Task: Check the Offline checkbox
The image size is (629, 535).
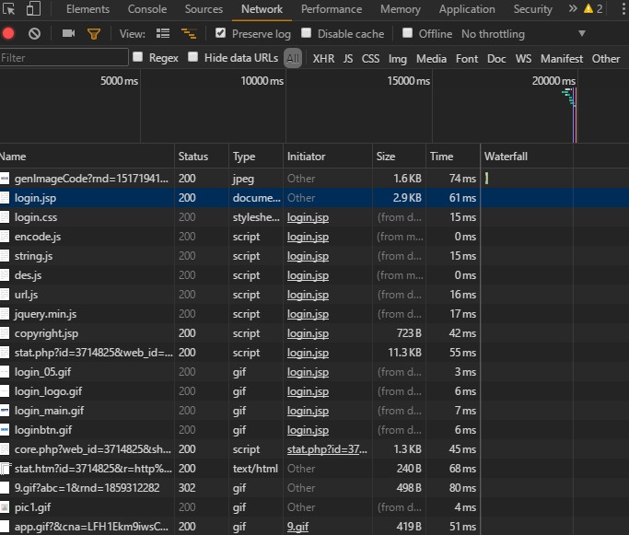Action: [408, 33]
